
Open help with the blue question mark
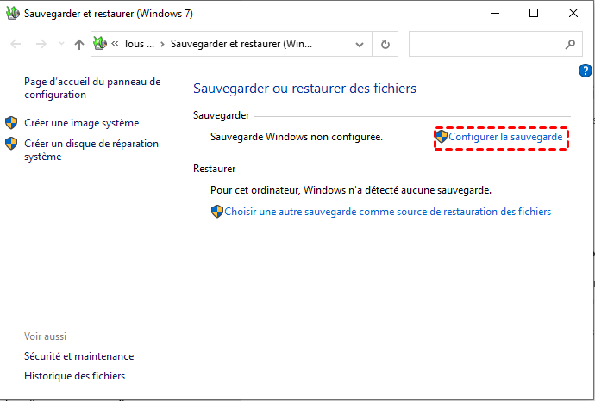pos(586,71)
